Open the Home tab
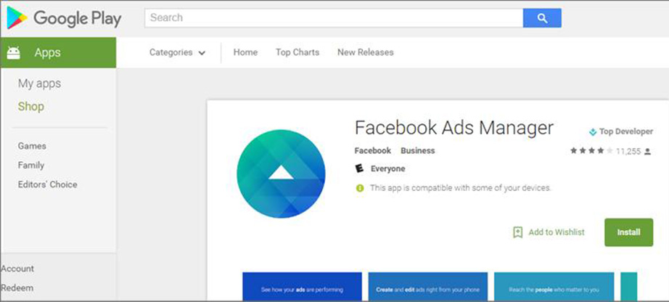Screen dimensions: 669x302 245,52
